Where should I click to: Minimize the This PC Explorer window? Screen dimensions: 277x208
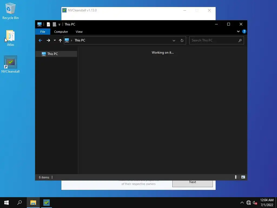[x=216, y=24]
